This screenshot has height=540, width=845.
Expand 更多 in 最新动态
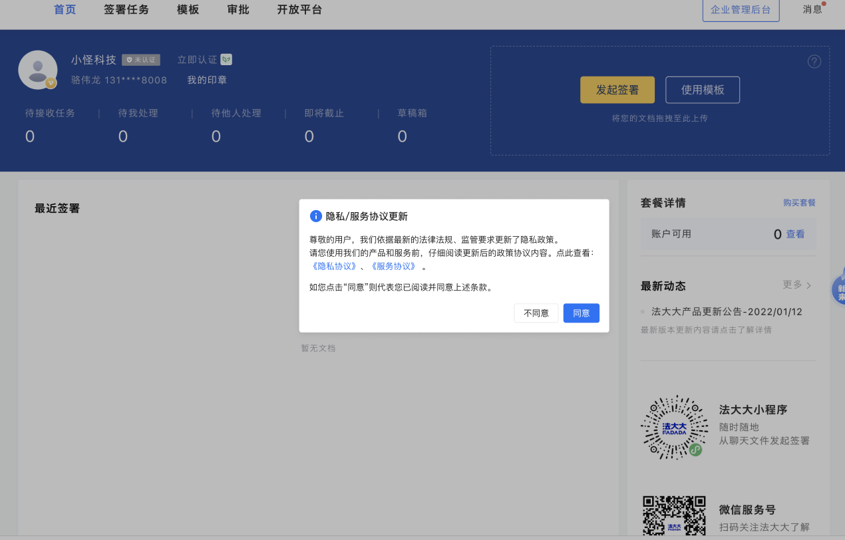[x=797, y=285]
